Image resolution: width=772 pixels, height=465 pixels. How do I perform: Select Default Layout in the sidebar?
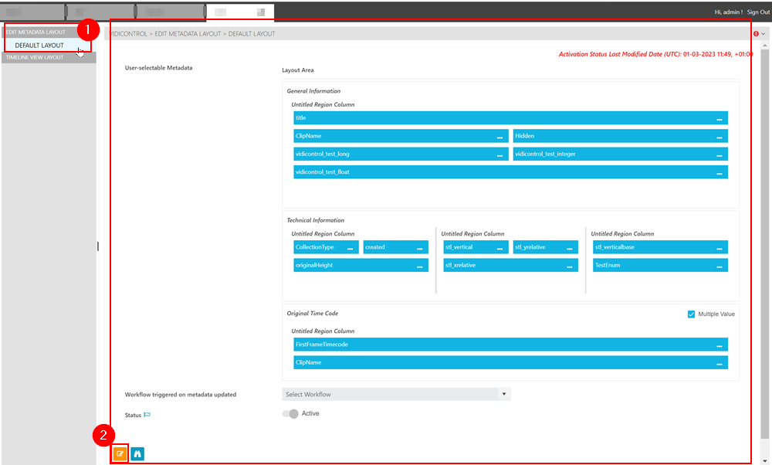point(39,46)
